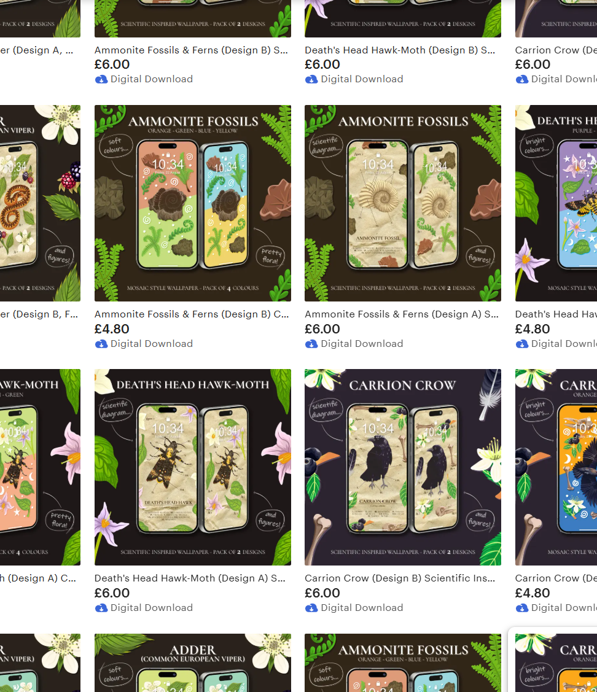Click the cloud icon under Carrion Crow £4.80 listing
Screen dimensions: 597x692
click(x=522, y=608)
